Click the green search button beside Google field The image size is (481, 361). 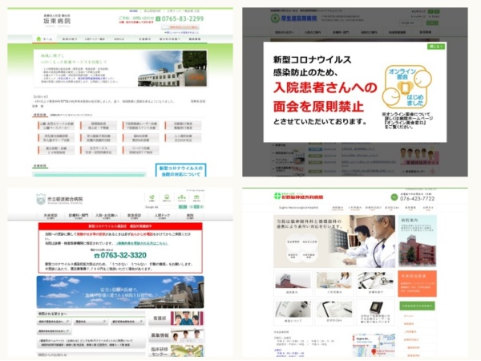coord(183,207)
